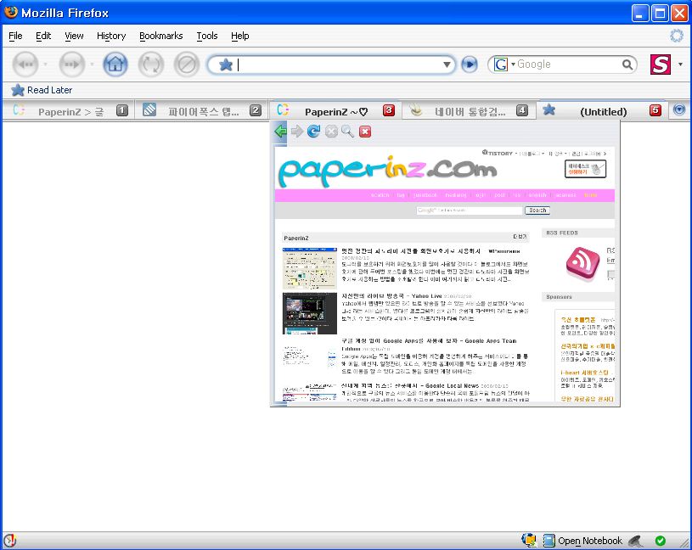Click the Google Local News article title
The width and height of the screenshot is (692, 550).
pyautogui.click(x=410, y=385)
